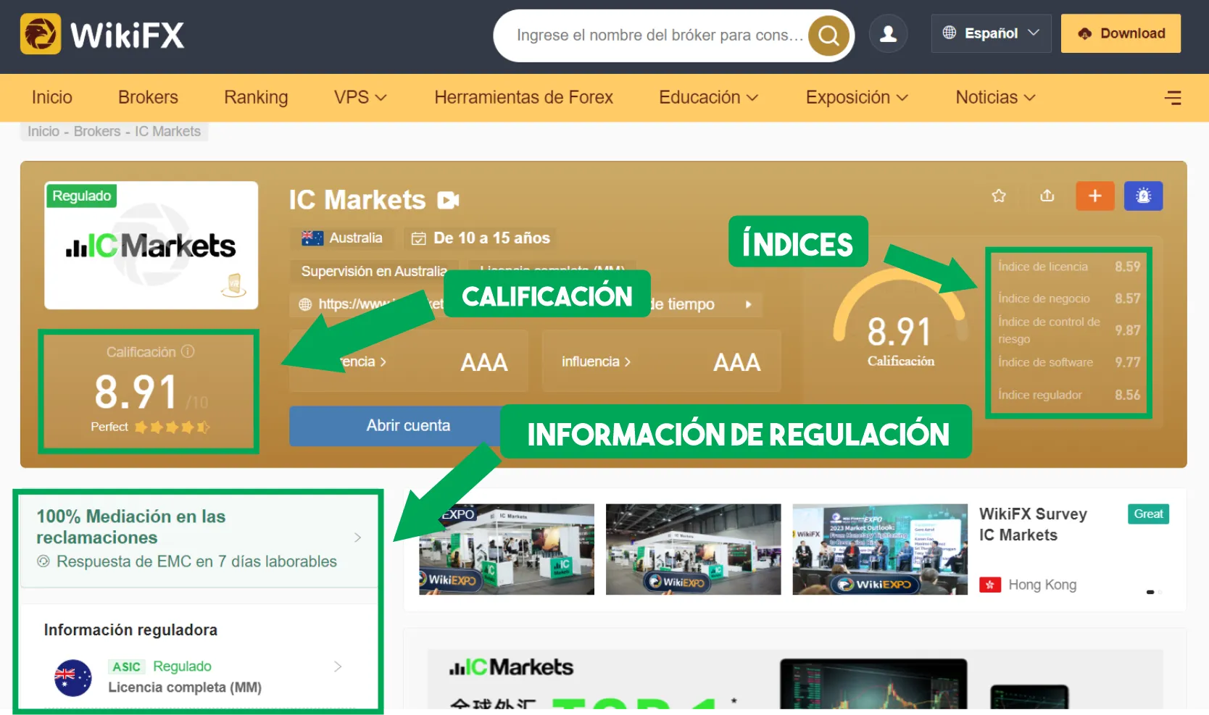Click the Inicio breadcrumb link
The image size is (1209, 715).
pos(43,131)
